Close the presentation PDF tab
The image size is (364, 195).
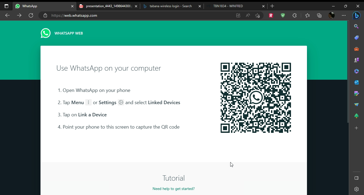136,6
